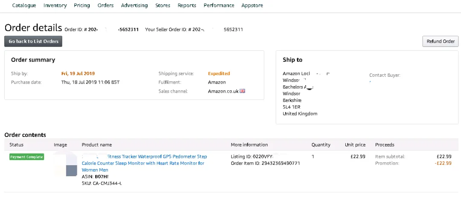Image resolution: width=461 pixels, height=201 pixels.
Task: Click the Contact Buyer link below label
Action: click(x=371, y=81)
